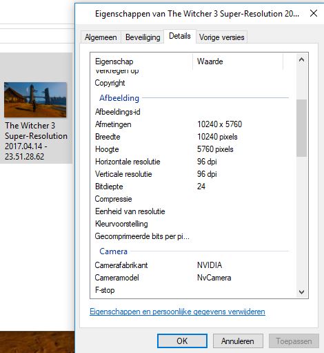Confirm with the OK button
This screenshot has width=324, height=353.
click(182, 341)
